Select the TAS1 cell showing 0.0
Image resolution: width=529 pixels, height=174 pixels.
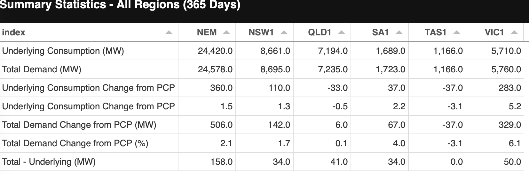(x=456, y=162)
